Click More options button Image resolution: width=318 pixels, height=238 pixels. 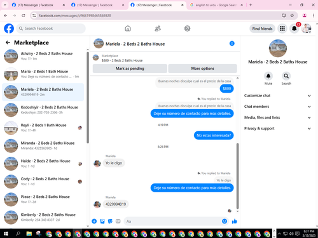coord(202,69)
